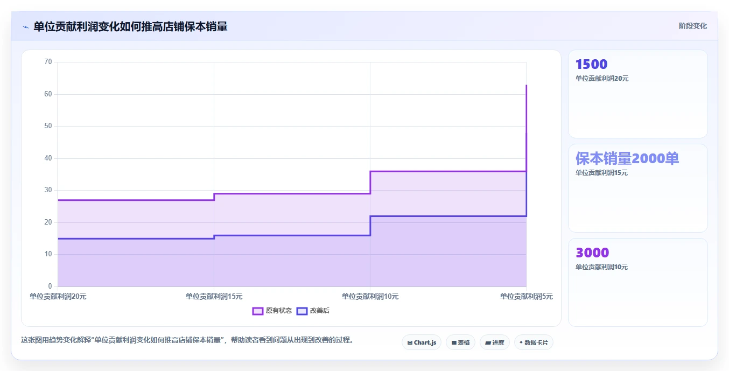Click the x-axis label 单位贡献利润10元
This screenshot has height=371, width=729.
tap(370, 296)
